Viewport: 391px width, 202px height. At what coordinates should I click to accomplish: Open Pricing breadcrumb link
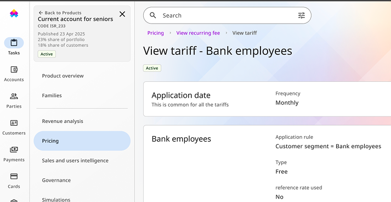156,33
